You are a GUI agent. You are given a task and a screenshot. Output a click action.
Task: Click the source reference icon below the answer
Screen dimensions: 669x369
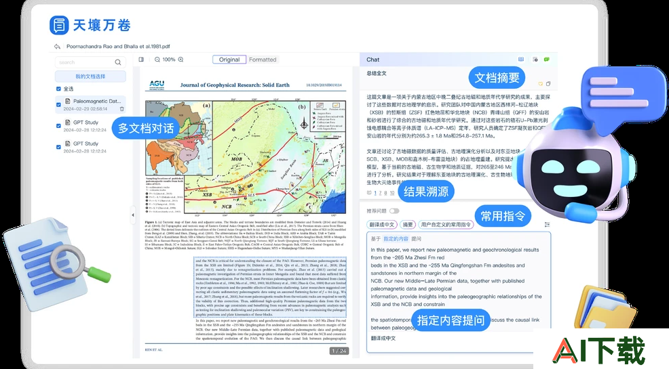click(369, 193)
